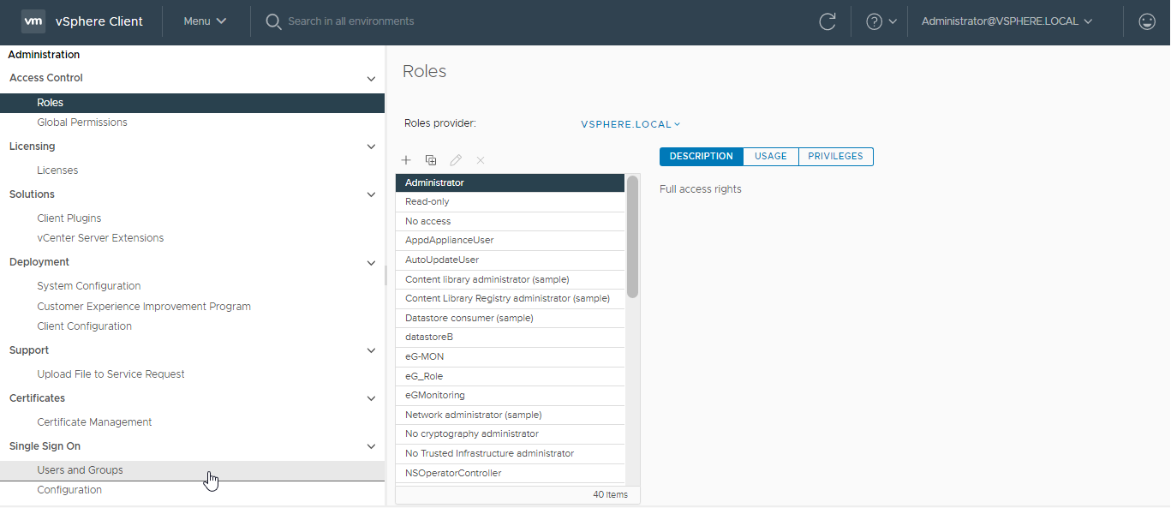Open Roles in the sidebar
1171x508 pixels.
(192, 103)
